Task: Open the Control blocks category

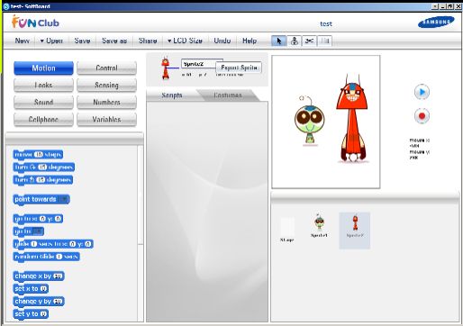Action: pyautogui.click(x=106, y=68)
